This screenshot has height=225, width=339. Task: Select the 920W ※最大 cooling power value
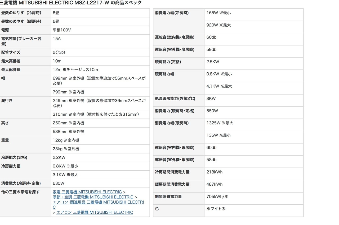click(218, 25)
